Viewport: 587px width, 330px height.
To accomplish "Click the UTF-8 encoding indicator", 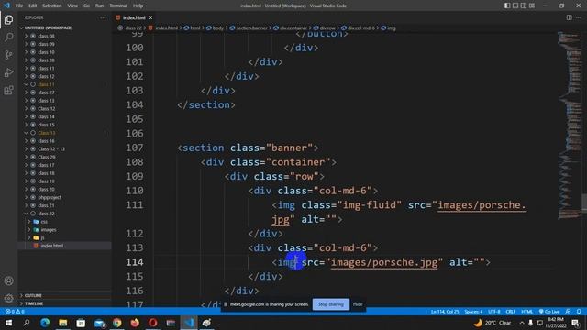I will (x=494, y=312).
